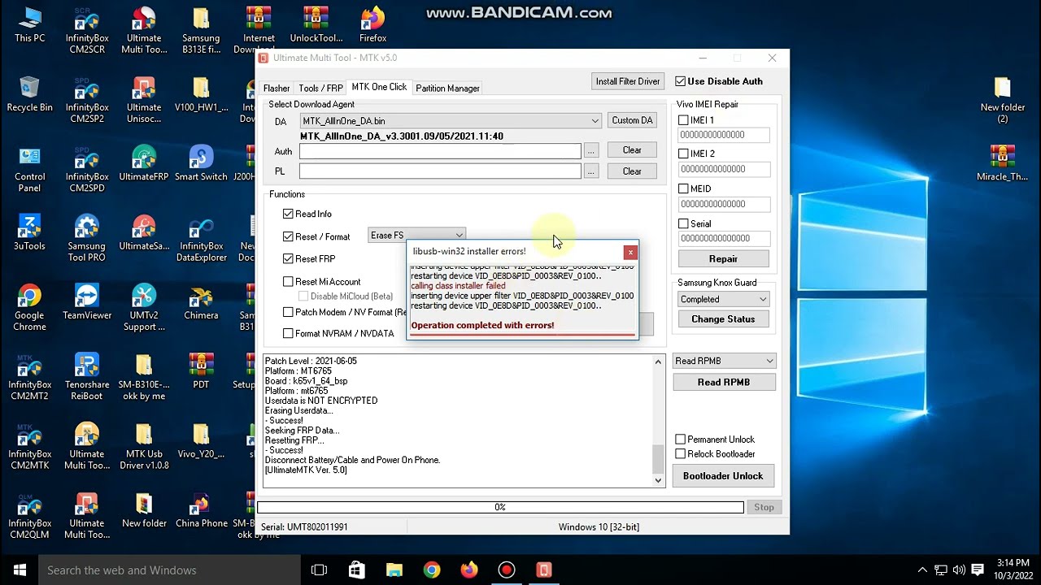Open Erase FS format mode dropdown
1041x585 pixels.
416,236
